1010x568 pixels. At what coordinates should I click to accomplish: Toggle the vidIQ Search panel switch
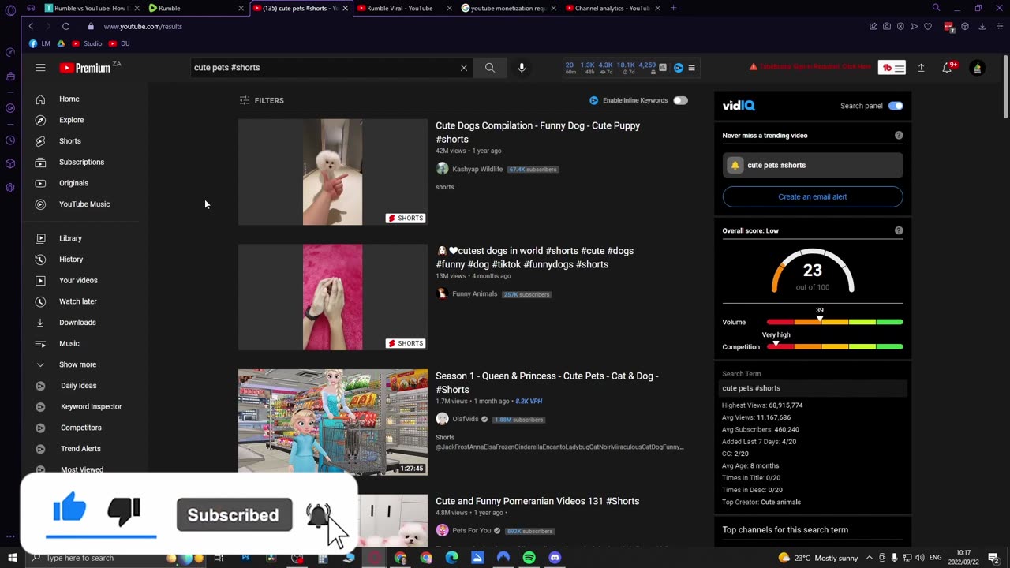(896, 106)
